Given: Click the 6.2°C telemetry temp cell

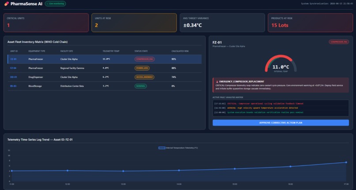Looking at the screenshot, I should [x=106, y=77].
